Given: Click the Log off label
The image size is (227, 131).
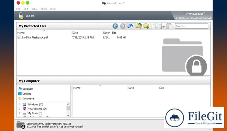Looking at the screenshot, I should coord(30,16).
